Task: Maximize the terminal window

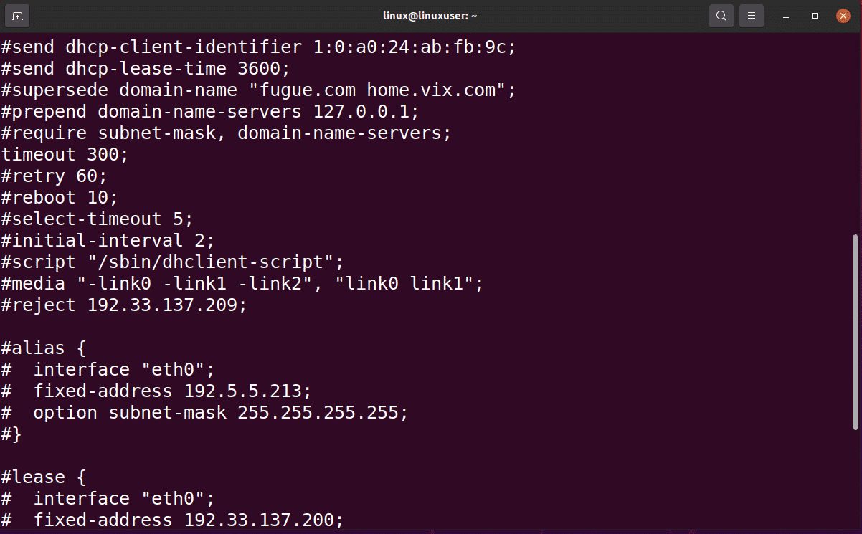Action: (815, 16)
